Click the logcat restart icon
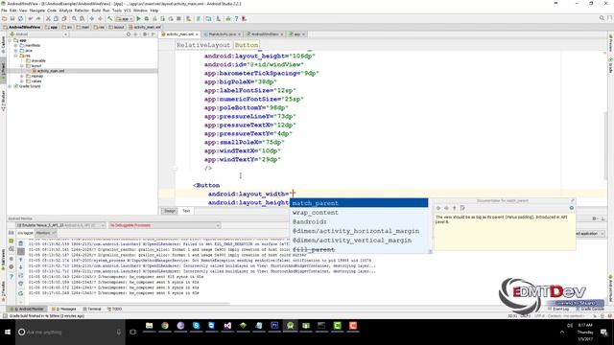The width and height of the screenshot is (614, 345). [21, 293]
